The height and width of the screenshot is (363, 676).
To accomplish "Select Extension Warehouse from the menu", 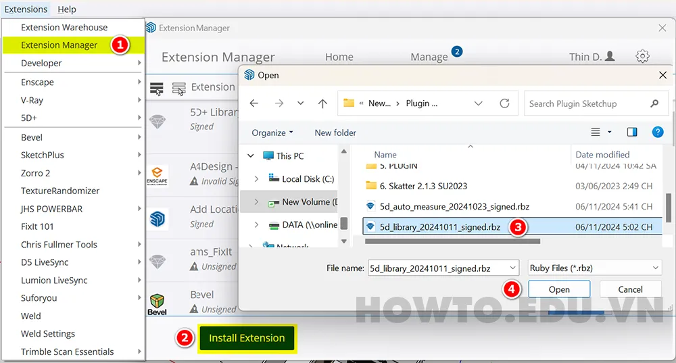I will 64,28.
